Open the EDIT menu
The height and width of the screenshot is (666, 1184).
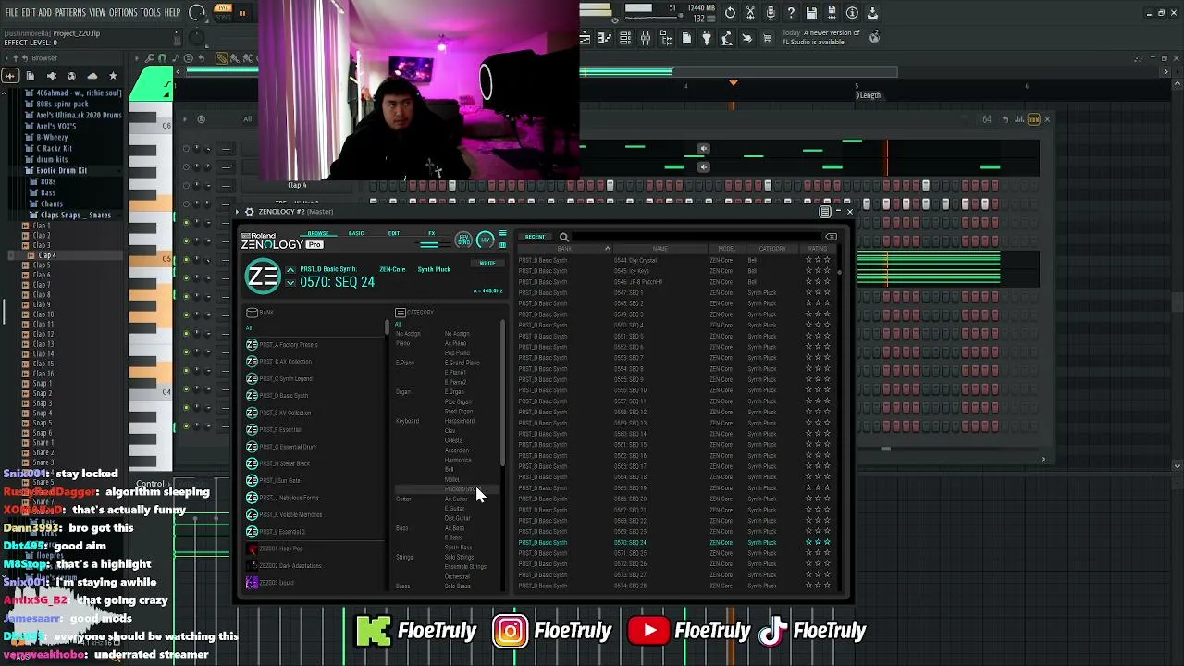coord(29,12)
